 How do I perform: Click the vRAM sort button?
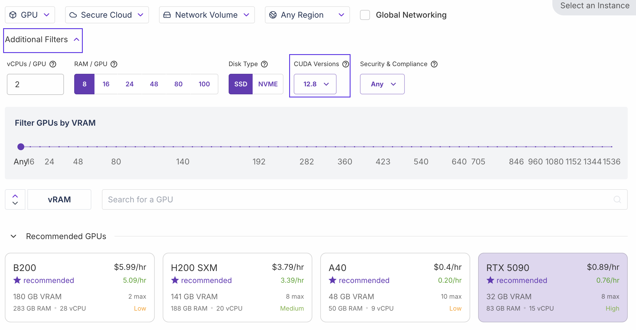coord(59,199)
